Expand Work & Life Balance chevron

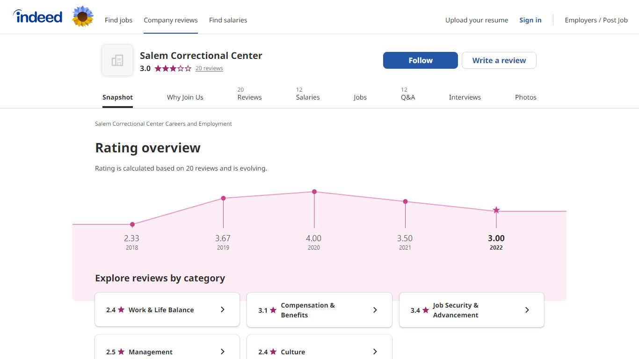(x=223, y=309)
